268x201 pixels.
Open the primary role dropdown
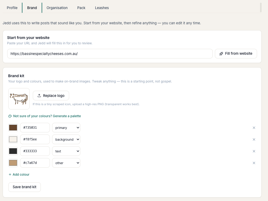(x=66, y=128)
